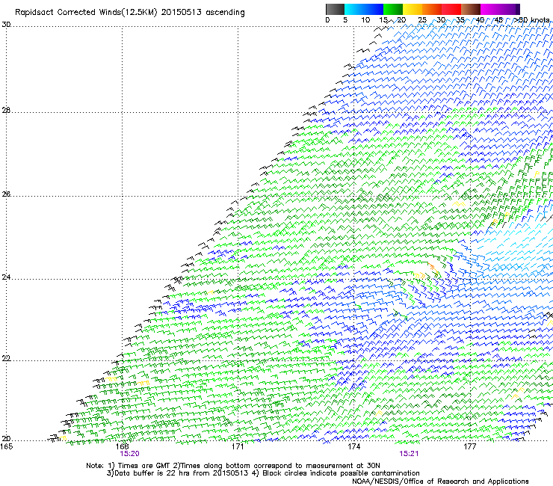Click the green 15-20 knots legend segment
The width and height of the screenshot is (553, 486).
(x=393, y=9)
